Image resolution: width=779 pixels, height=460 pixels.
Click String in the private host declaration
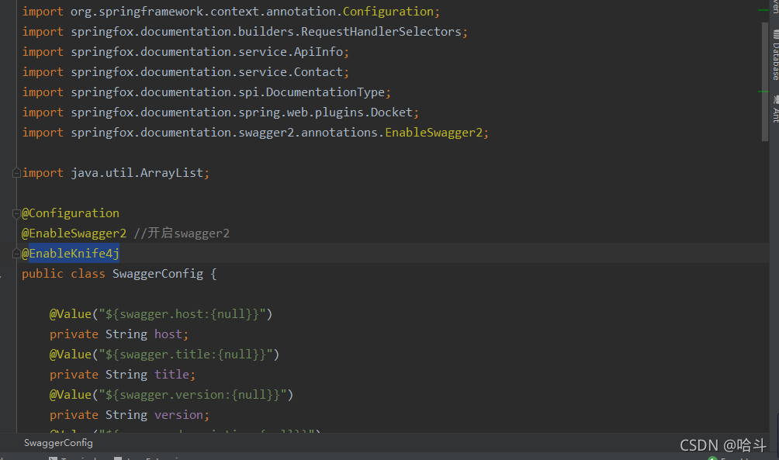[x=126, y=334]
